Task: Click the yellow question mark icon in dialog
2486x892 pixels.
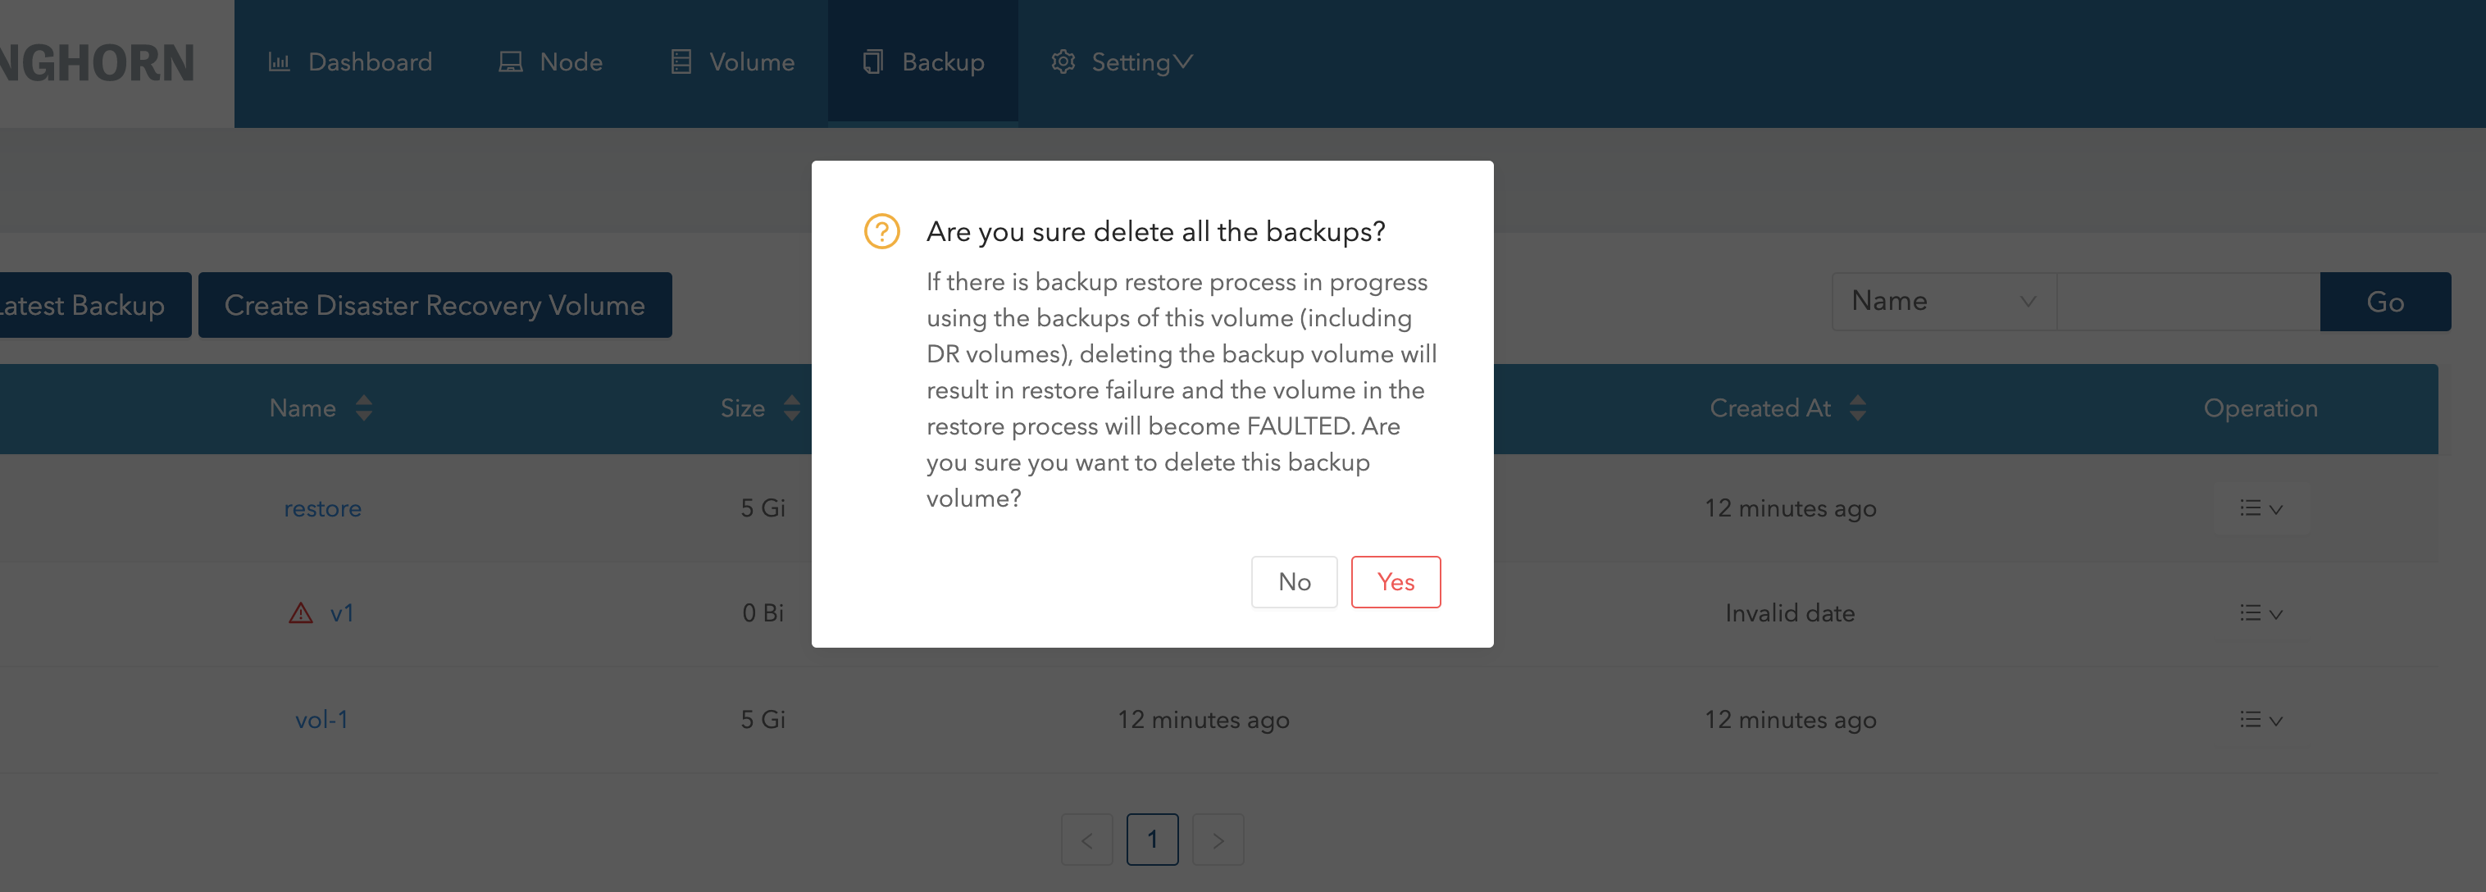Action: [x=881, y=230]
